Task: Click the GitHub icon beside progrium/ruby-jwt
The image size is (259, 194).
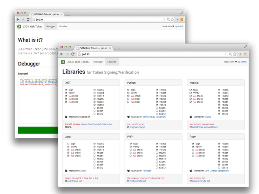Action: (x=190, y=181)
